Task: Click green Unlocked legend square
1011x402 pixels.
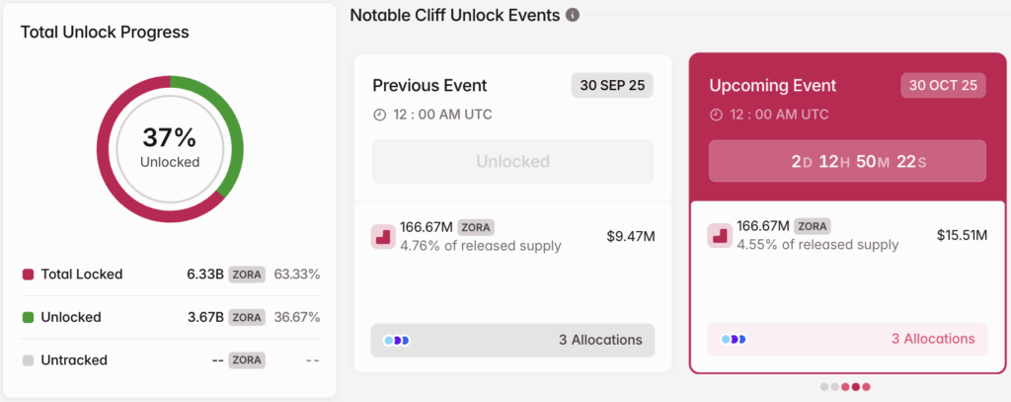Action: tap(28, 318)
